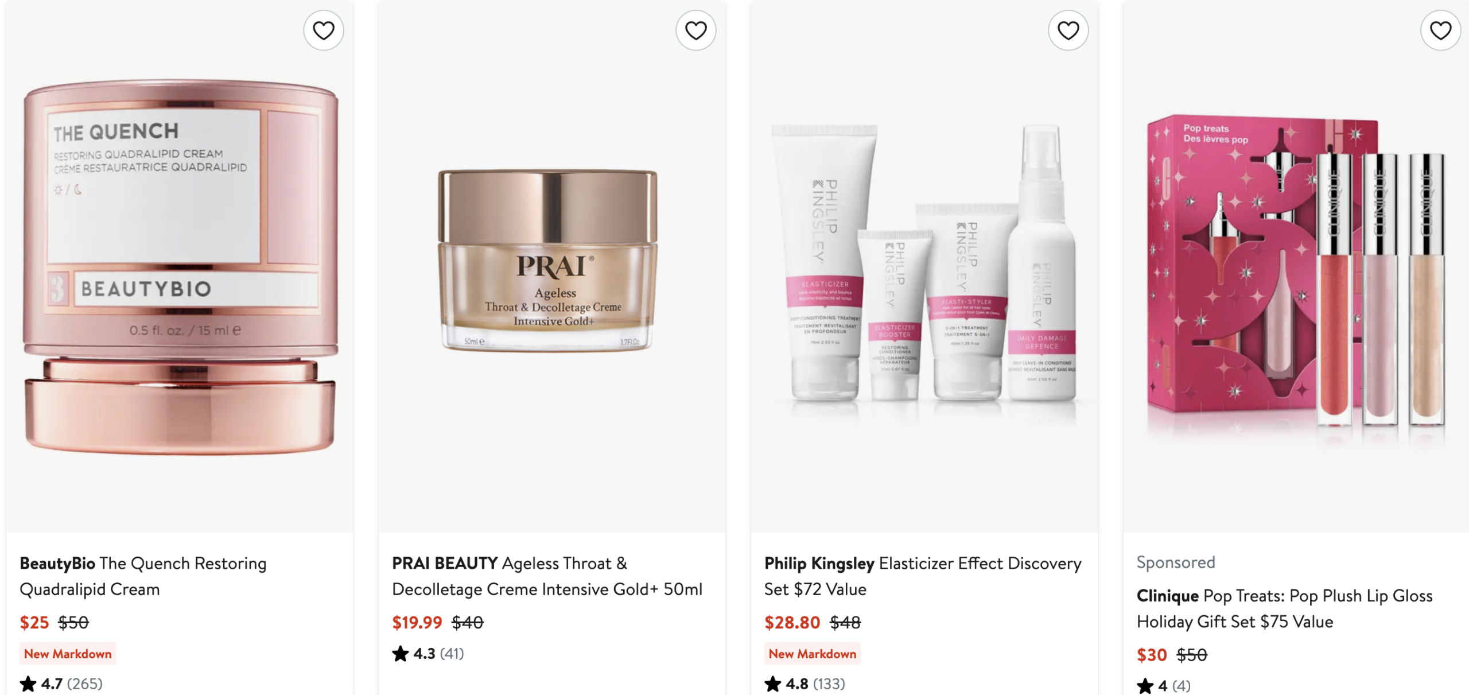Open BeautyBio The Quench product image

click(x=180, y=266)
